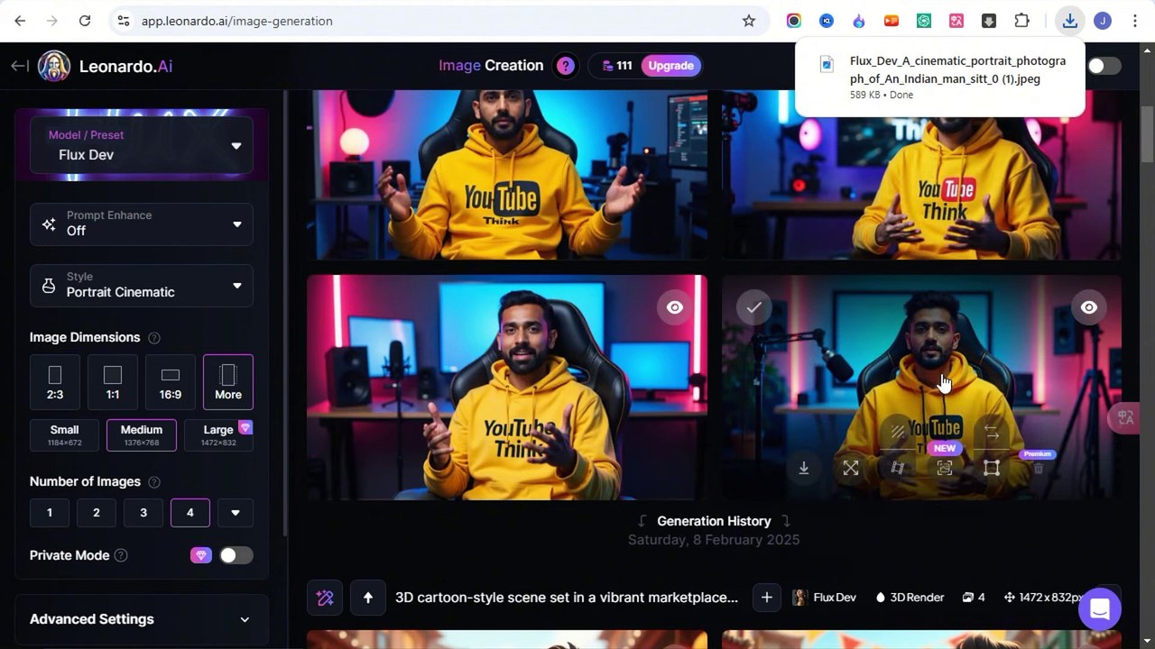Set number of images to 1
Screen dimensions: 1155x649
(x=50, y=513)
